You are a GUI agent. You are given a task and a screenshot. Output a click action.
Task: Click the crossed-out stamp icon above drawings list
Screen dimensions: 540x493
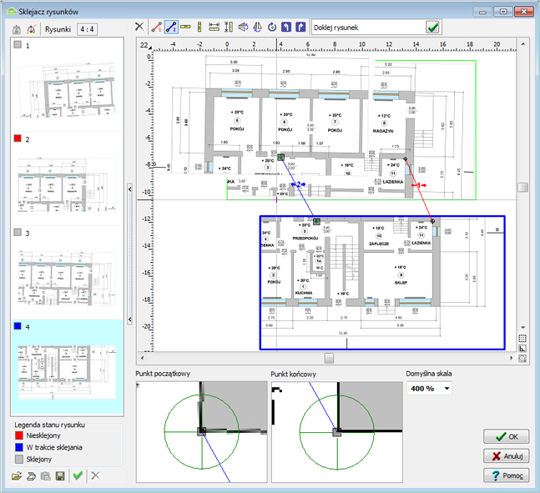coord(32,29)
